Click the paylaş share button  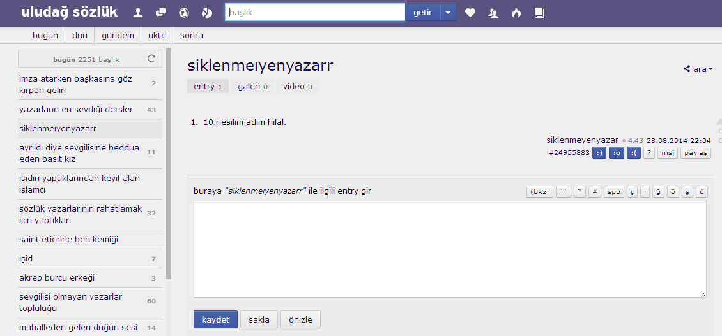pos(695,152)
